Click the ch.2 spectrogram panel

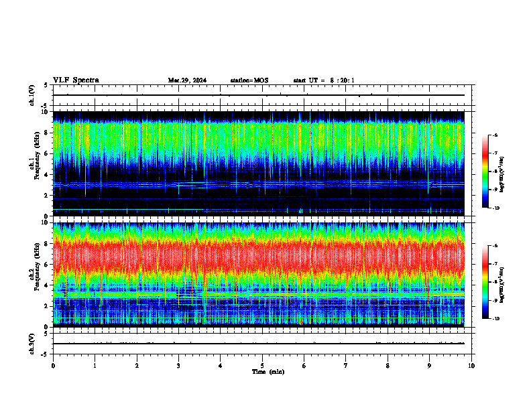coord(259,275)
